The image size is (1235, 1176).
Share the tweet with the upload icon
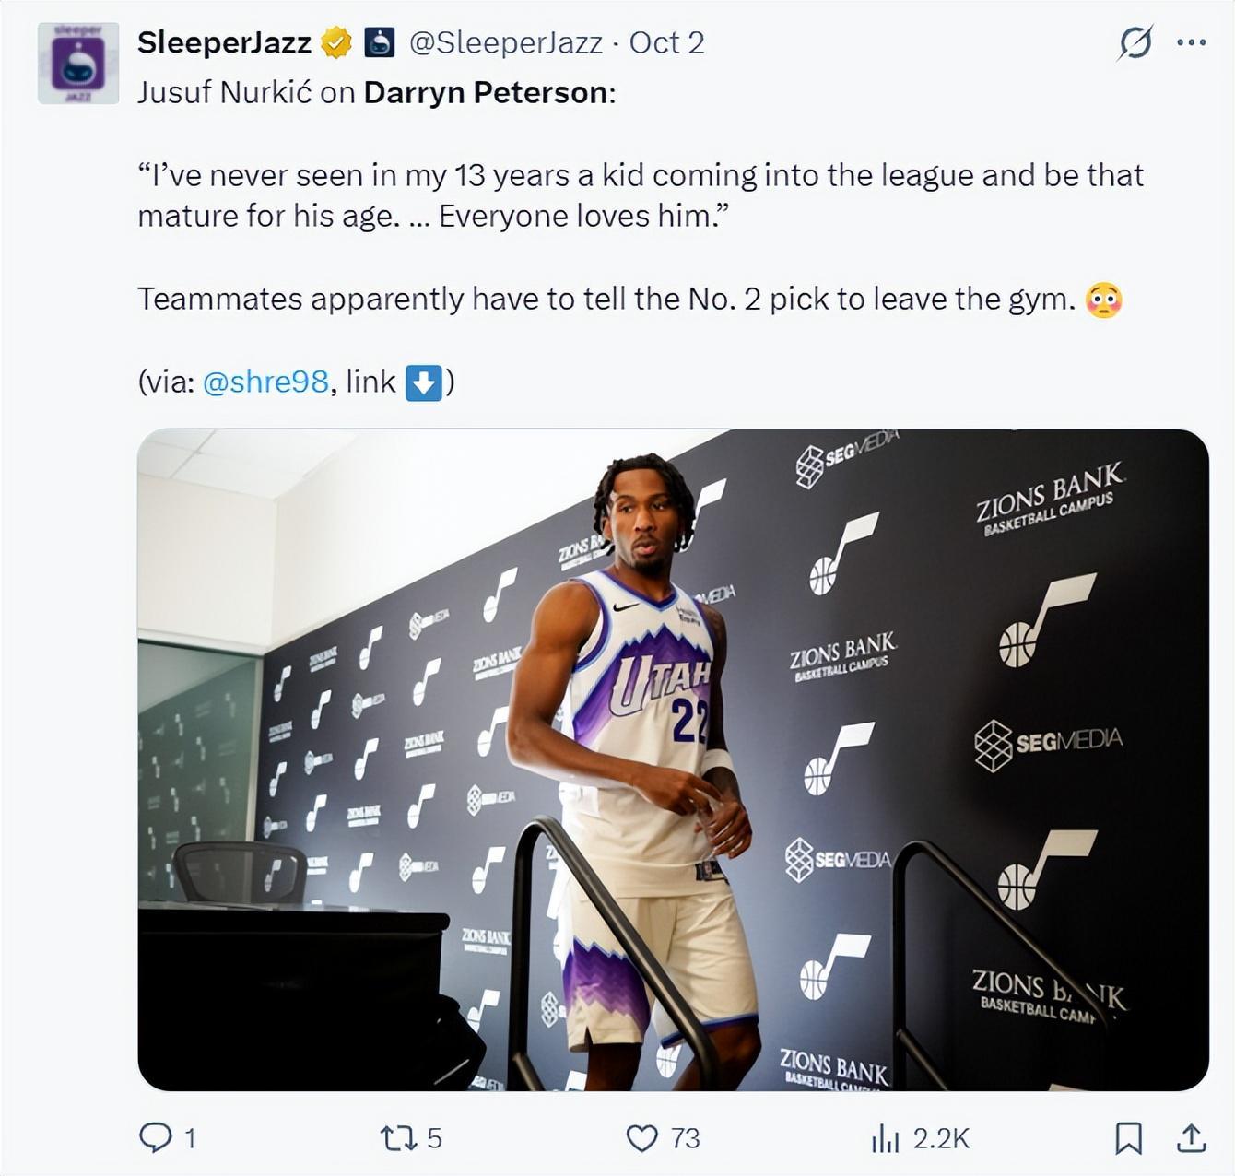coord(1192,1138)
